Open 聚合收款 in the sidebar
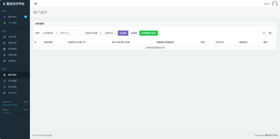Screen dimensions: 280x139 coord(12,87)
